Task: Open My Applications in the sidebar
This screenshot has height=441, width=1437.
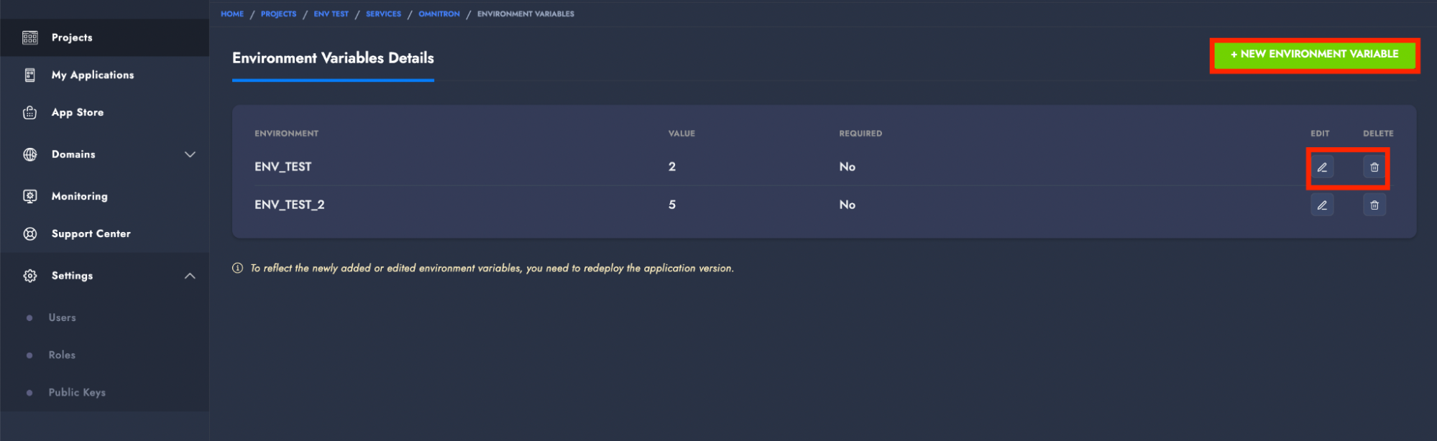Action: tap(92, 75)
